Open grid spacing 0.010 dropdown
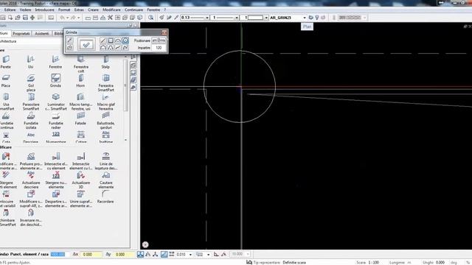Image resolution: width=472 pixels, height=265 pixels. point(190,255)
